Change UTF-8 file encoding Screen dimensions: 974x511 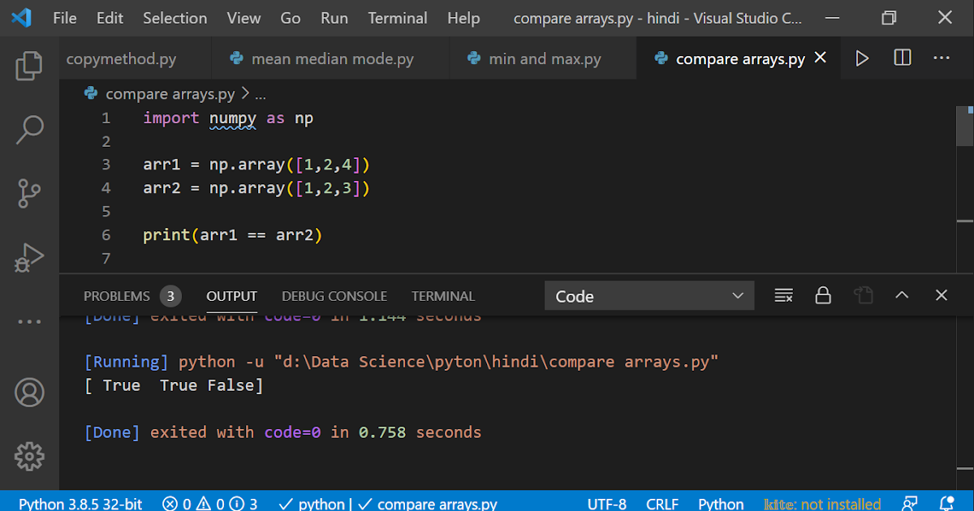[606, 504]
